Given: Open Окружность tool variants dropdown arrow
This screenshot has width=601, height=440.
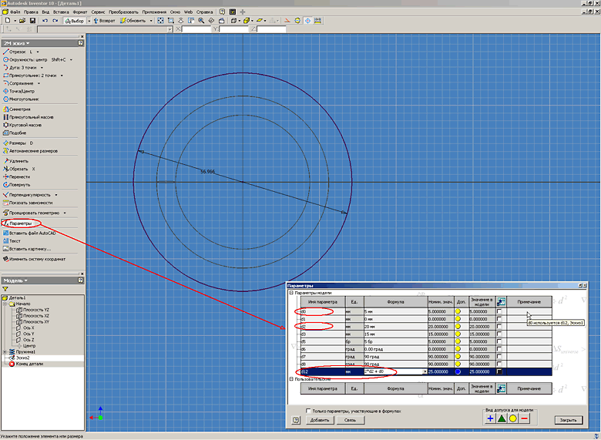Looking at the screenshot, I should 71,60.
